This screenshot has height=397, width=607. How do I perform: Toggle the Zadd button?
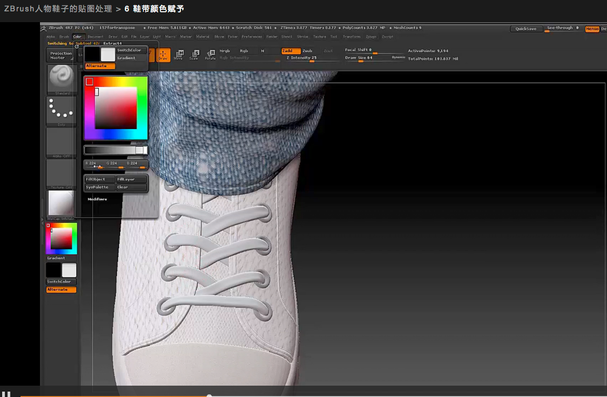(291, 51)
